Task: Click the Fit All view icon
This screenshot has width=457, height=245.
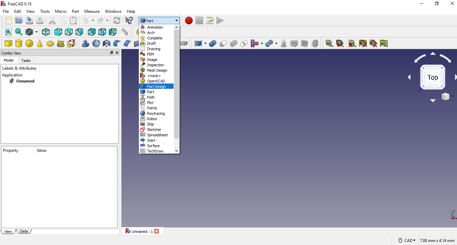Action: pyautogui.click(x=8, y=32)
